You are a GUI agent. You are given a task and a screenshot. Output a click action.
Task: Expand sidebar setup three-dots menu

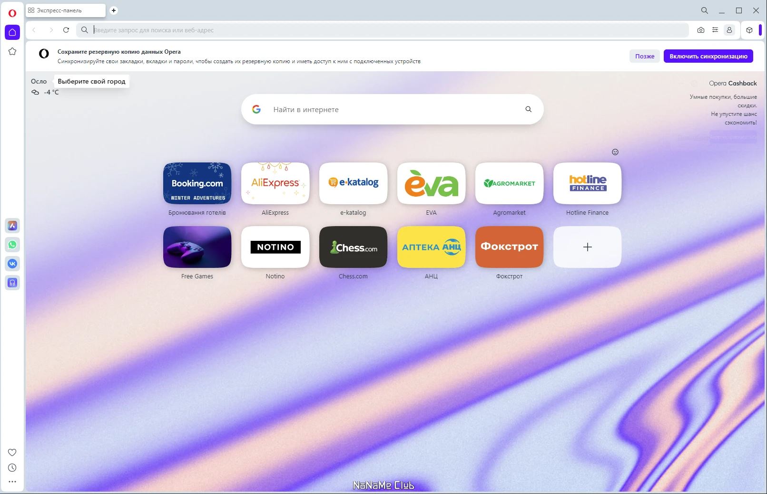12,482
